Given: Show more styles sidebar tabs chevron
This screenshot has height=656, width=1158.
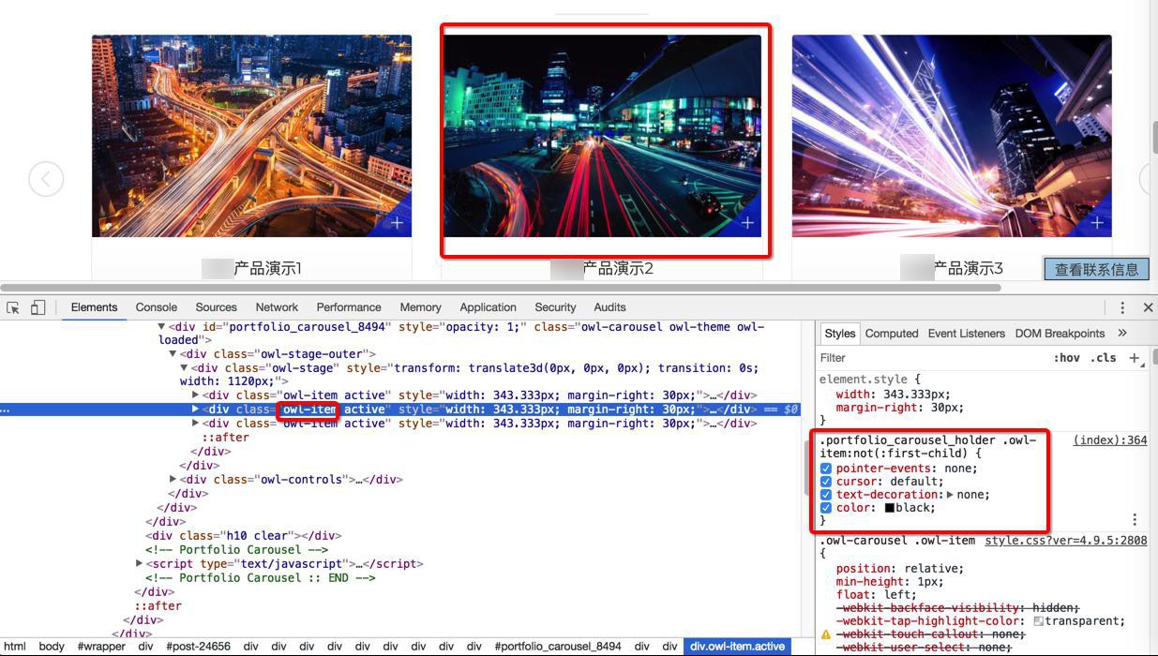Looking at the screenshot, I should pyautogui.click(x=1122, y=333).
